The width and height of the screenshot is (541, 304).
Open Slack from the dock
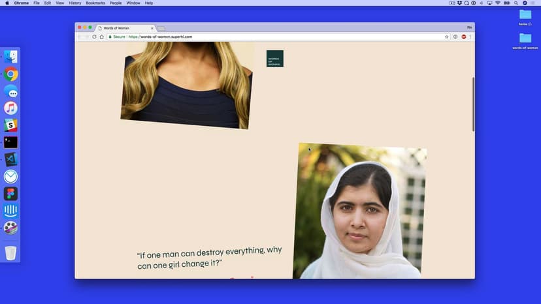tap(10, 125)
